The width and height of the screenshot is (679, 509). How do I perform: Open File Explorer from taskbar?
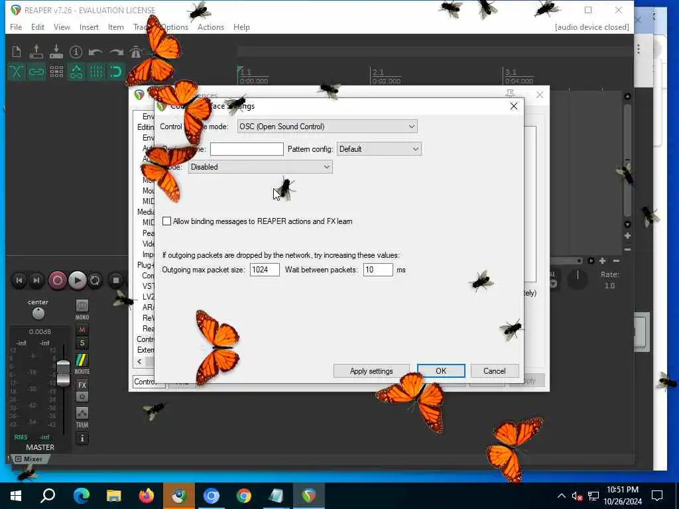point(114,496)
